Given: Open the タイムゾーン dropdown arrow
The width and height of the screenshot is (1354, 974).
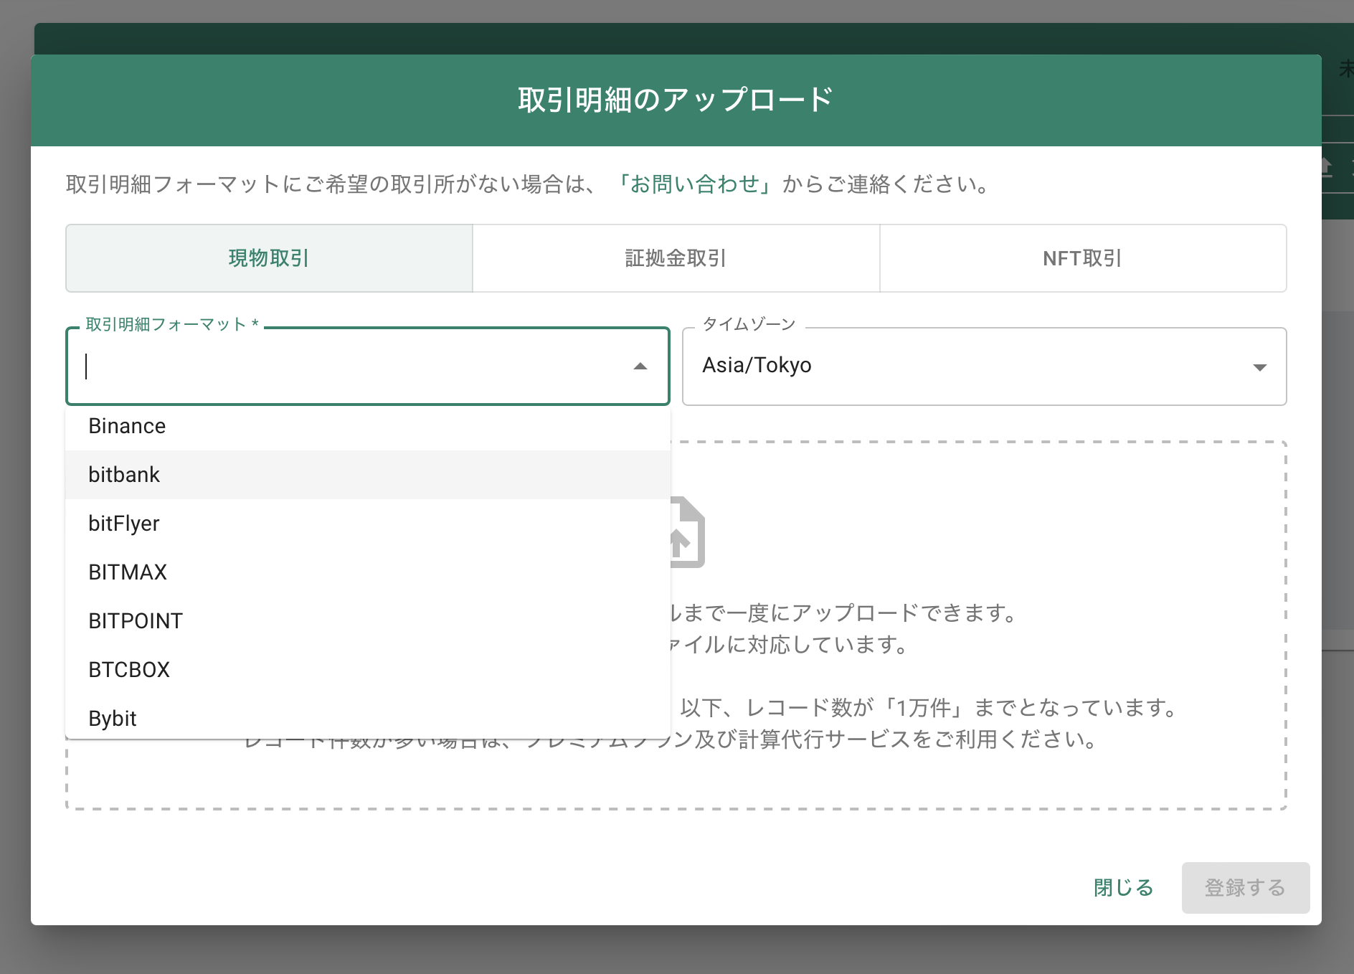Looking at the screenshot, I should [1259, 367].
